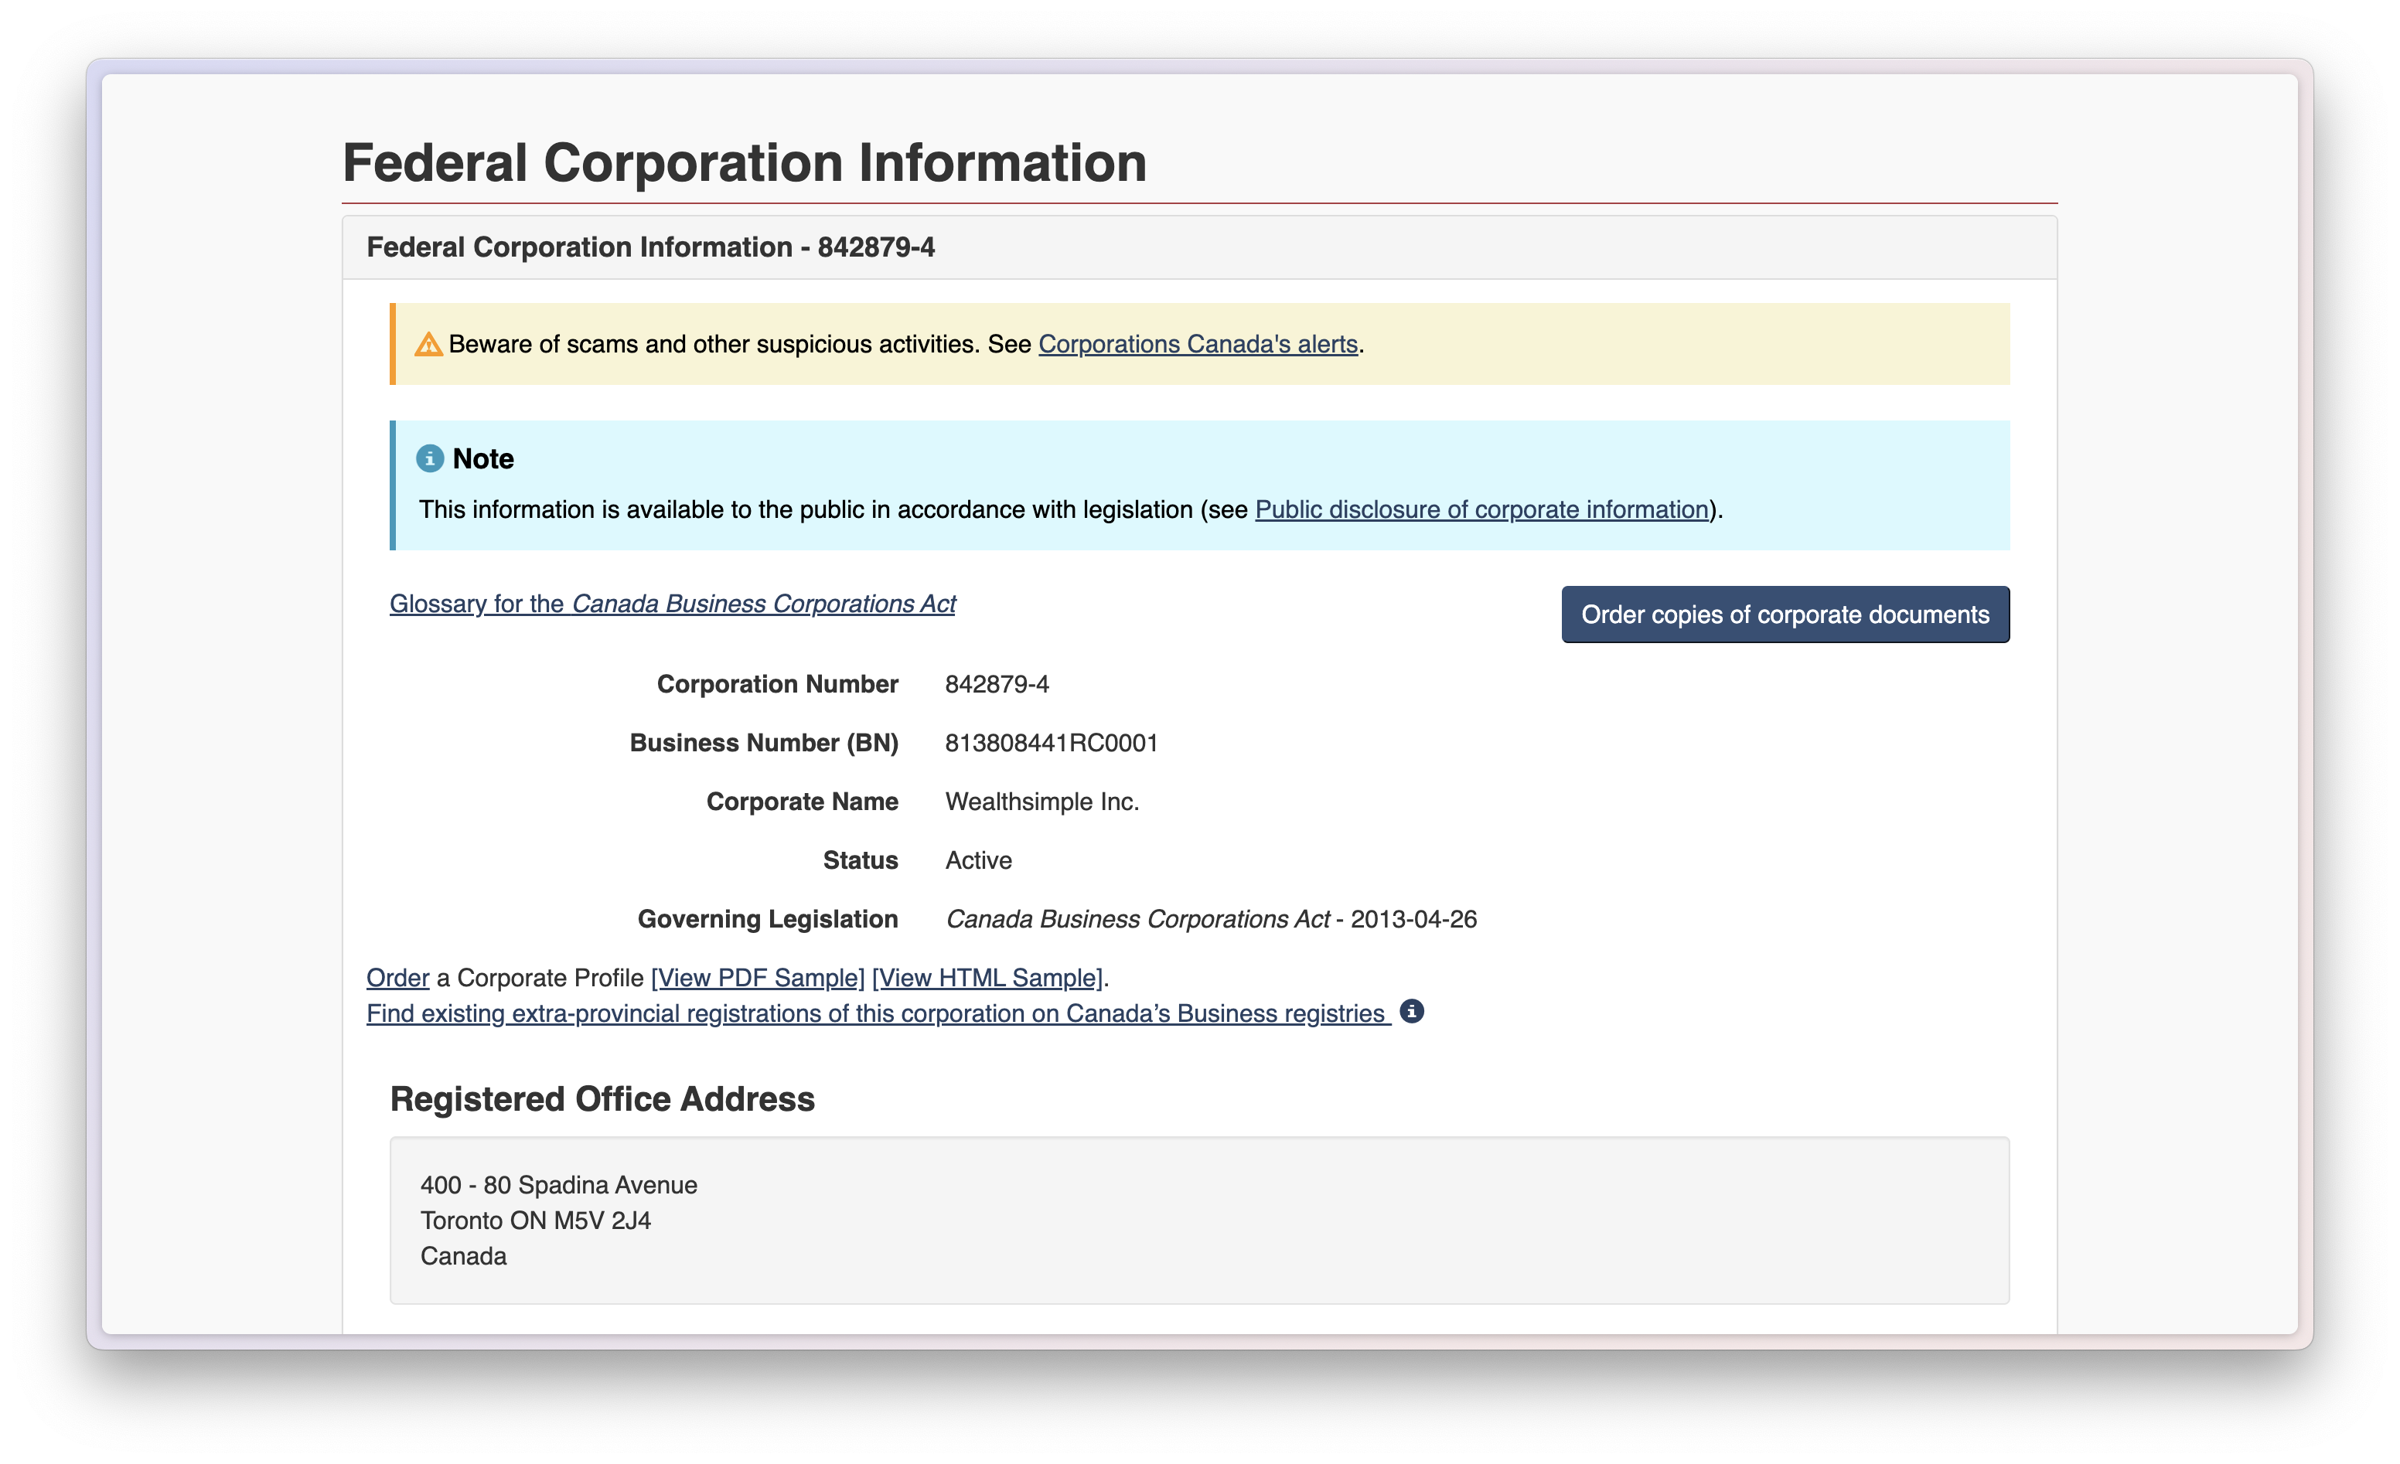Screen dimensions: 2400x1464
Task: Open the View PDF Sample link
Action: 758,978
